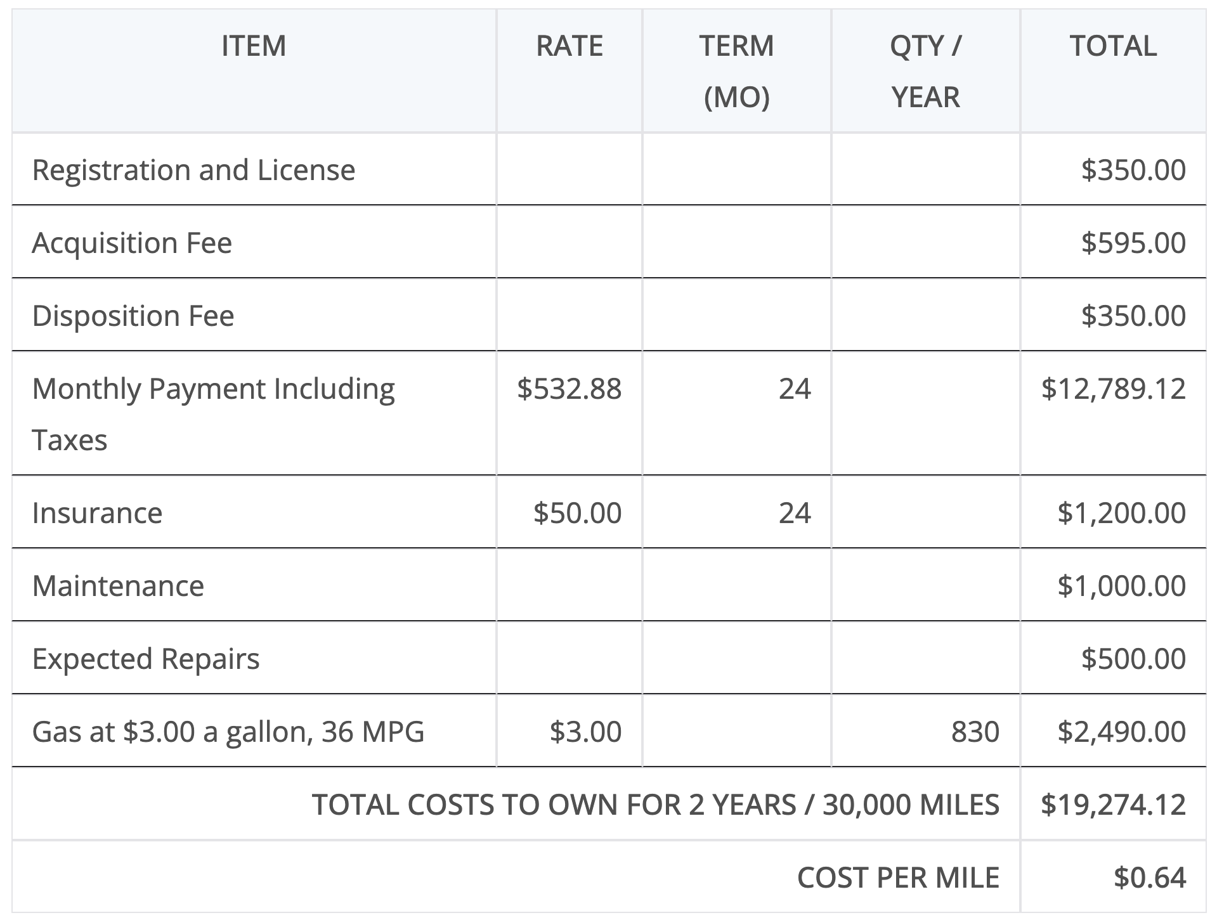Select the $532.88 monthly payment rate

pos(569,389)
